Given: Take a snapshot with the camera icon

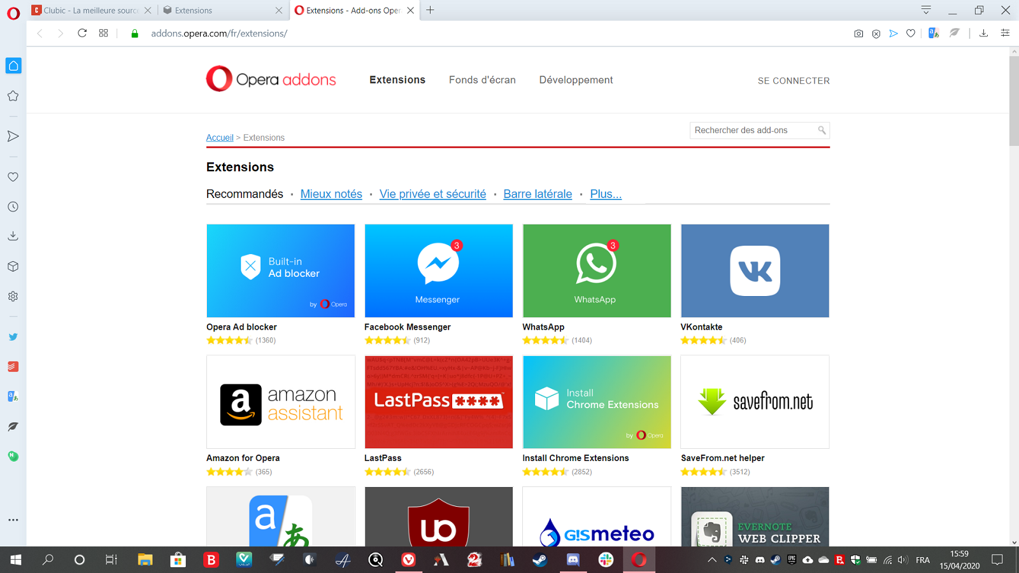Looking at the screenshot, I should [x=859, y=33].
